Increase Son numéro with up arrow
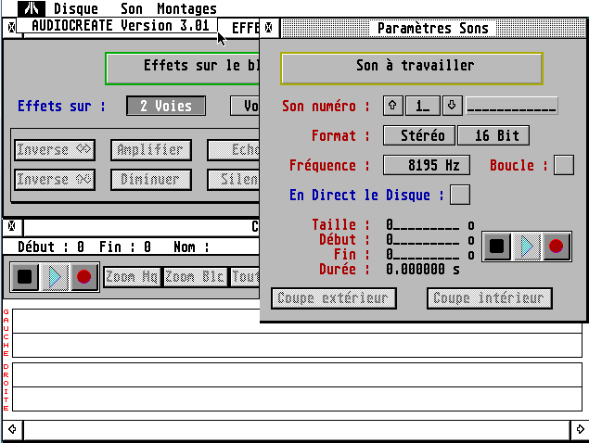Screen dimensions: 589x443 pos(393,106)
